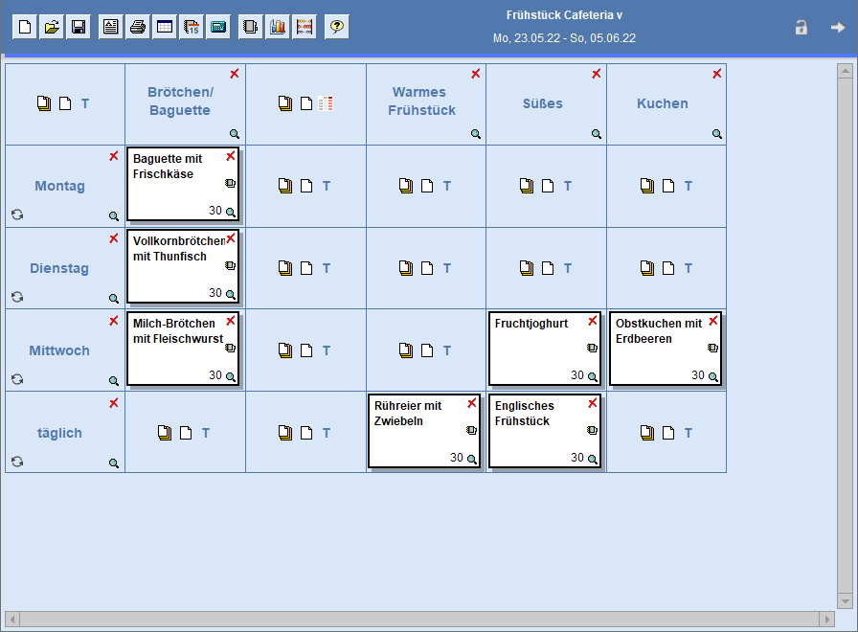Click the horizontal scrollbar right arrow
Screen dimensions: 858x632
[x=826, y=620]
